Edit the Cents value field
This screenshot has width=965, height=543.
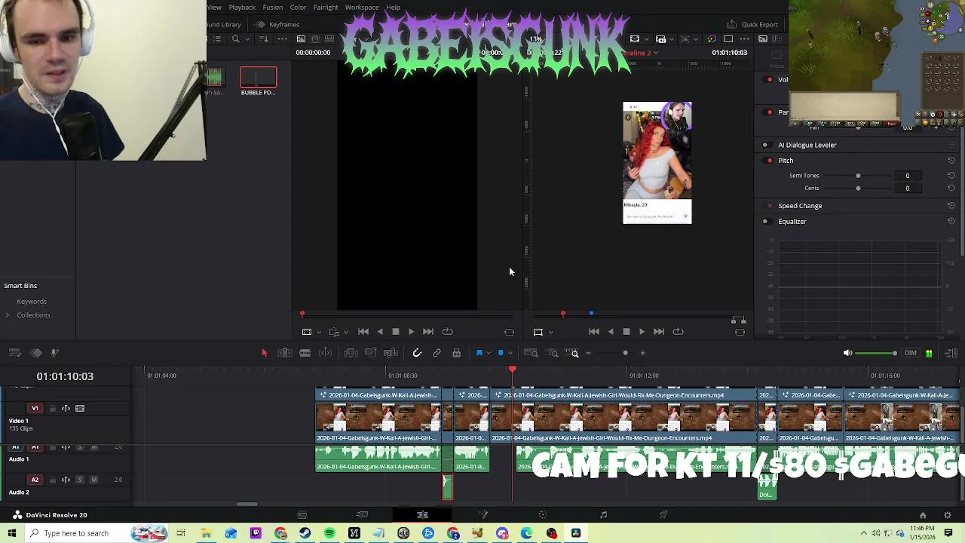(x=908, y=189)
